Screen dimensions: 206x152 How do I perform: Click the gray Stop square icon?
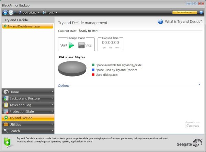[x=81, y=45]
